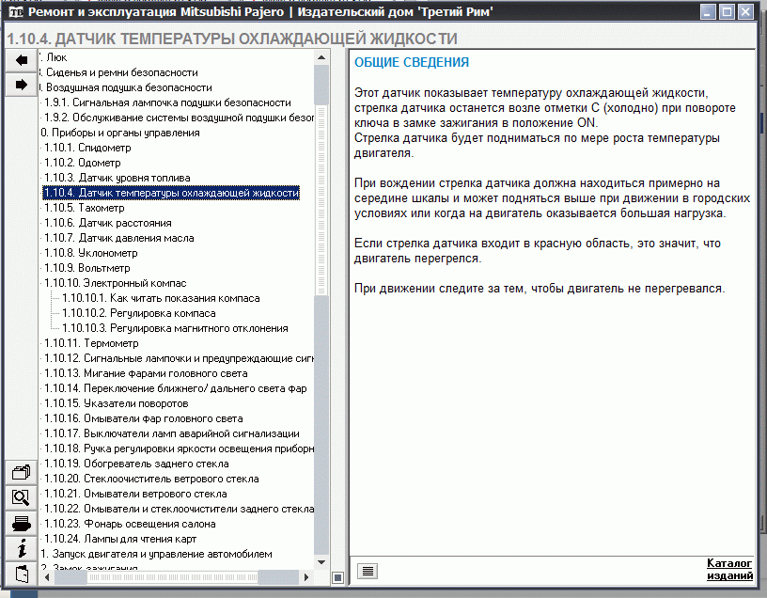
Task: Click the back arrow navigation button
Action: tap(21, 60)
